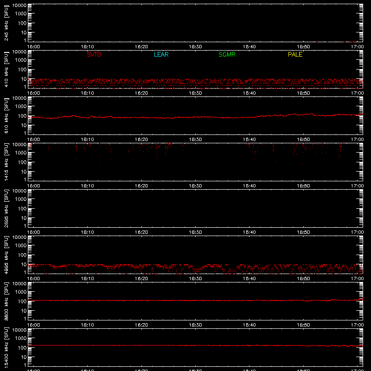
Task: Click the 100 tick of the 2695 MHz panel
Action: pos(22,208)
